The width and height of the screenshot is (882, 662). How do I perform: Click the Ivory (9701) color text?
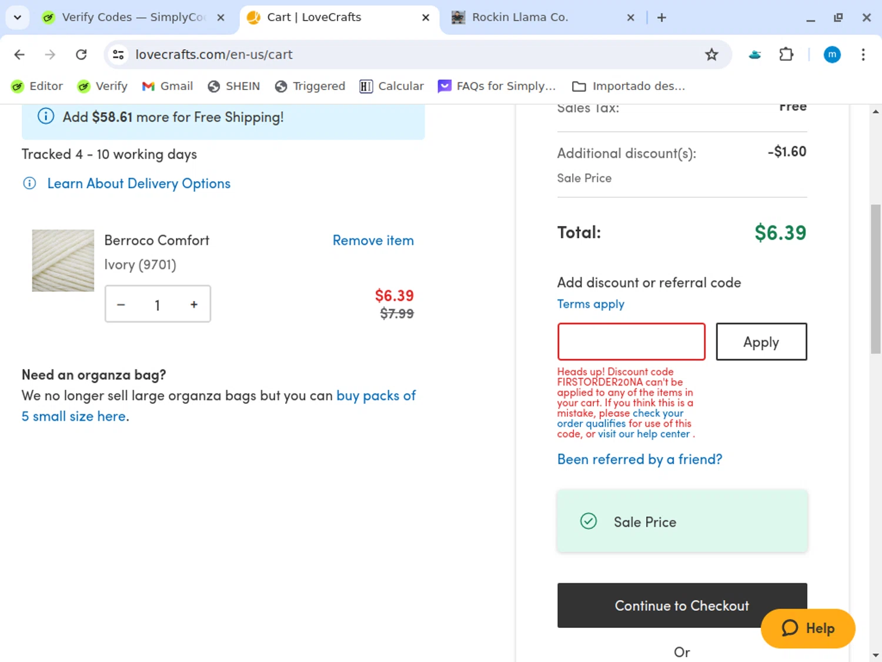140,265
